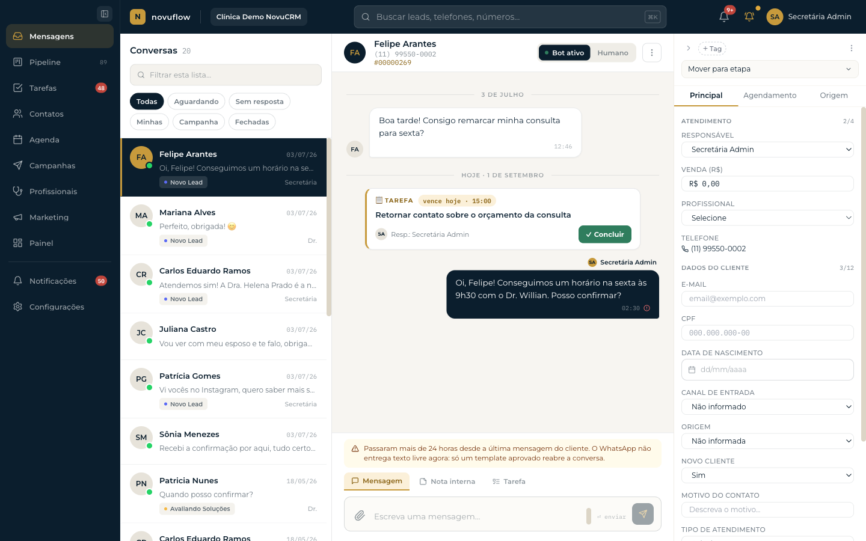Add a tag with + Tag button
The image size is (866, 541).
(x=712, y=49)
